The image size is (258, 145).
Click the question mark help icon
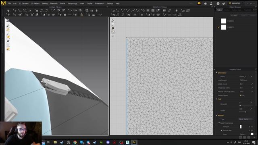pos(218,4)
